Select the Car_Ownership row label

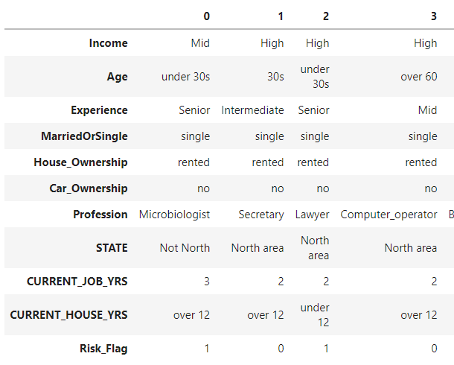pos(88,188)
